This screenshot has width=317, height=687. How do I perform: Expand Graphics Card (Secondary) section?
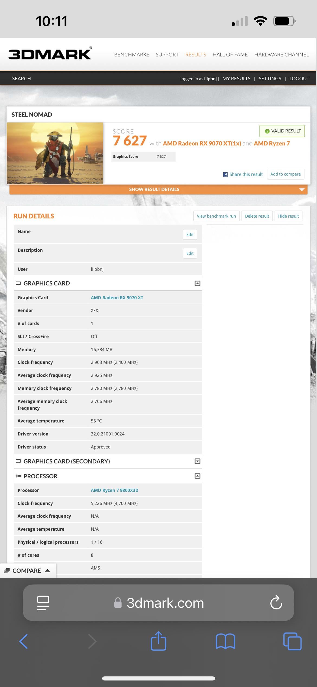pos(198,461)
